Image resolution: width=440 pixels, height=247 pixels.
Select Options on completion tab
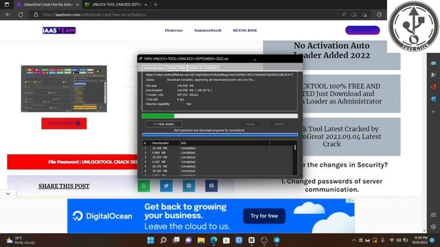click(x=203, y=68)
